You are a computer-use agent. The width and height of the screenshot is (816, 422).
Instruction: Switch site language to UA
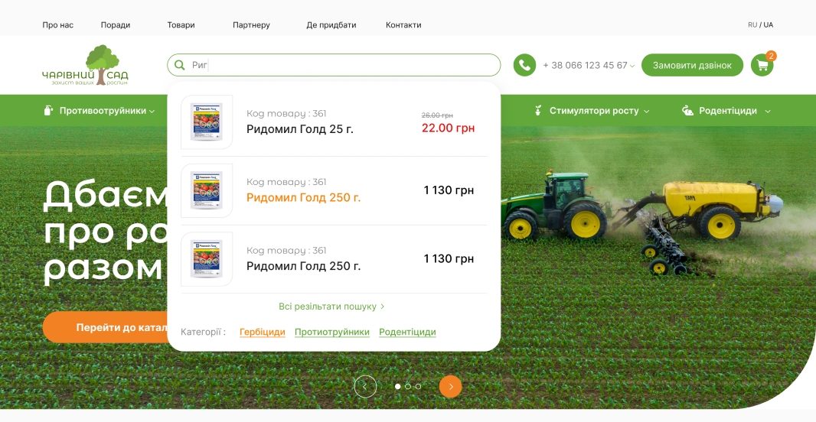tap(769, 24)
